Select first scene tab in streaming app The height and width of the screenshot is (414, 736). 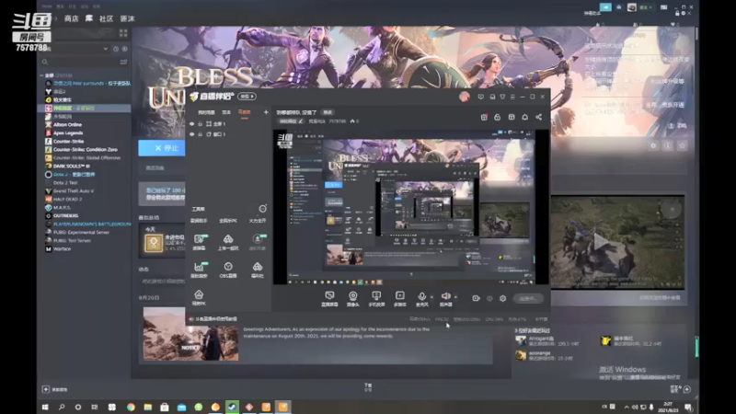tap(206, 112)
